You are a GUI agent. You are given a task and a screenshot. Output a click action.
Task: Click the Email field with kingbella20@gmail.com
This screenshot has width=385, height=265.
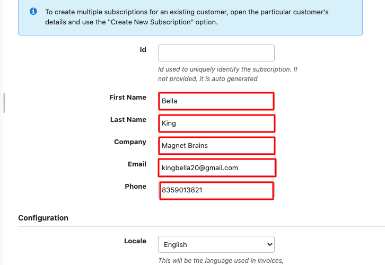pyautogui.click(x=217, y=168)
